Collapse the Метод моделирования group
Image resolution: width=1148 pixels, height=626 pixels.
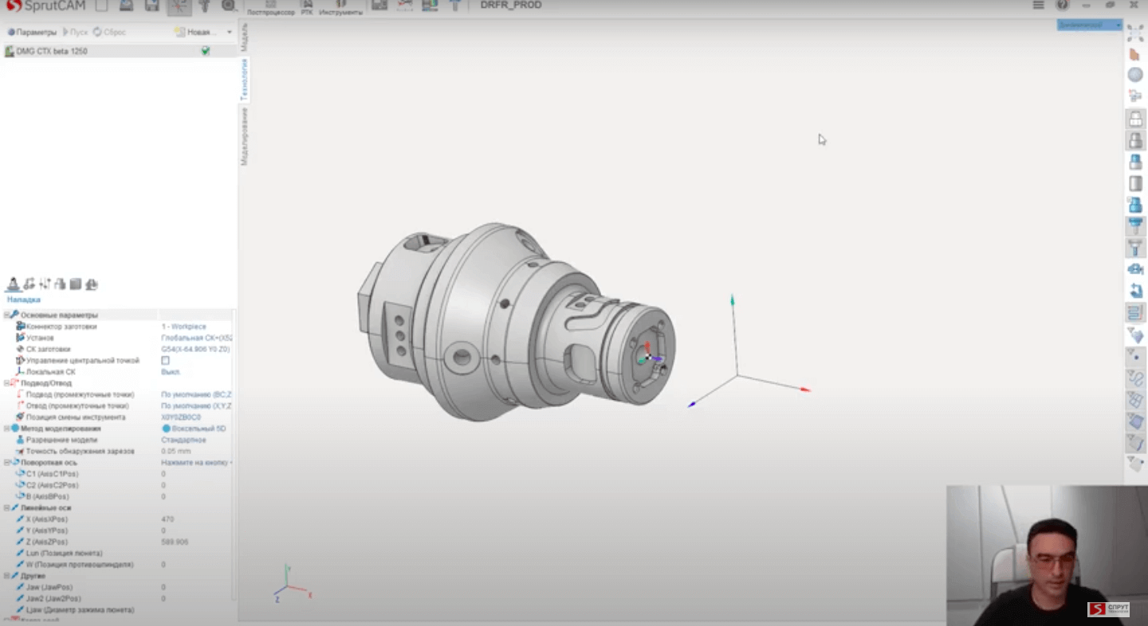pos(6,428)
